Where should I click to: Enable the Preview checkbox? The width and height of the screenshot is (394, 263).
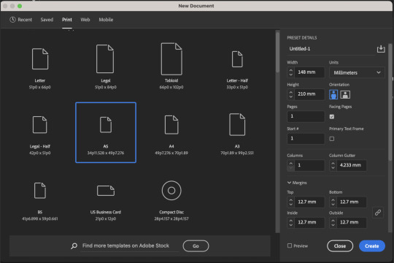point(290,245)
